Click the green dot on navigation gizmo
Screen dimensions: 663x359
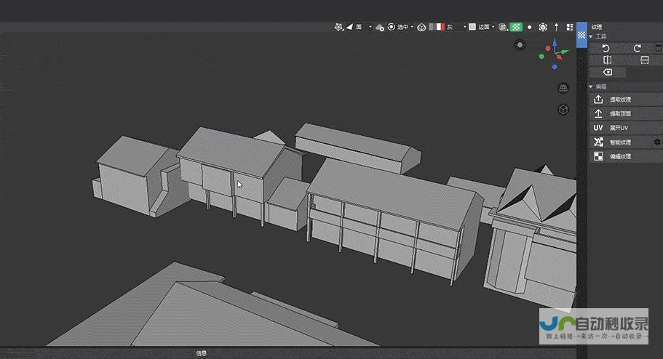click(541, 57)
